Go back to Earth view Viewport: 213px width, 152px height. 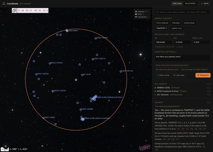click(x=205, y=3)
